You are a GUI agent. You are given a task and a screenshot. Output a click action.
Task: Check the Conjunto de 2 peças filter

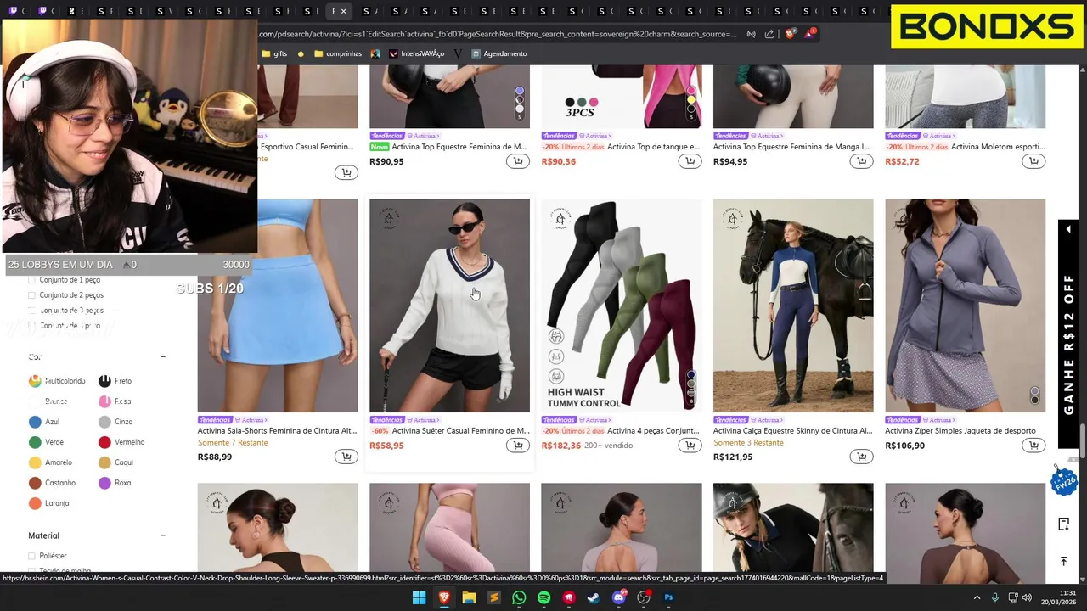click(32, 295)
